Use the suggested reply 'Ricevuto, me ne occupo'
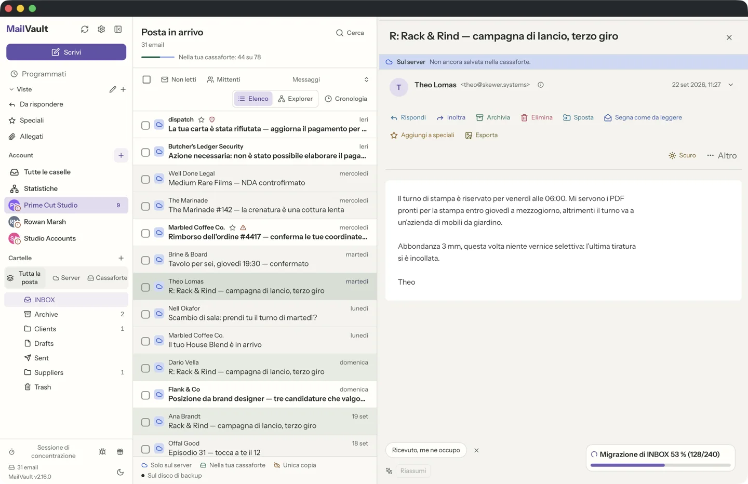 (426, 450)
